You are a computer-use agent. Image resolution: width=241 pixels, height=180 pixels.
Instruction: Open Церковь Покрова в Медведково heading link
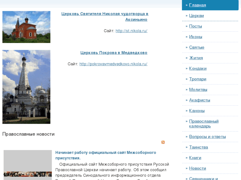tap(114, 53)
